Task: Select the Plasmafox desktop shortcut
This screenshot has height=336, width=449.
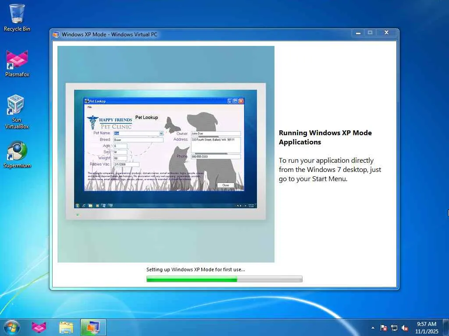Action: pyautogui.click(x=17, y=63)
